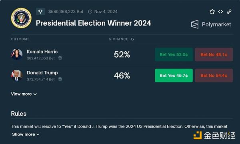Open the embed code icon
Image resolution: width=240 pixels, height=144 pixels.
[x=220, y=12]
